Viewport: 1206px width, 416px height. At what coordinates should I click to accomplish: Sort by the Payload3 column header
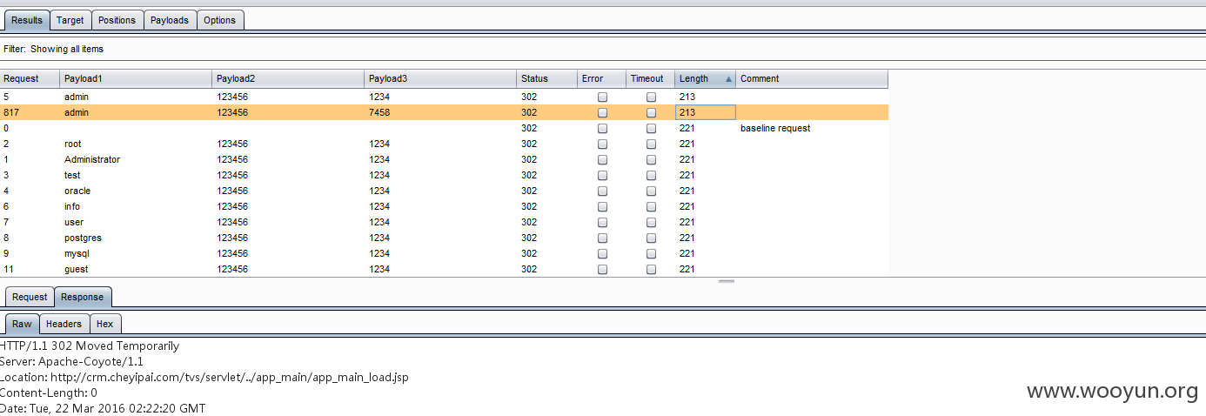coord(440,78)
